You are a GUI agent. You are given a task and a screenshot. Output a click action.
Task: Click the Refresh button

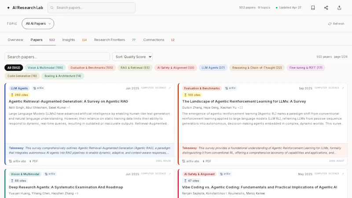click(x=336, y=24)
